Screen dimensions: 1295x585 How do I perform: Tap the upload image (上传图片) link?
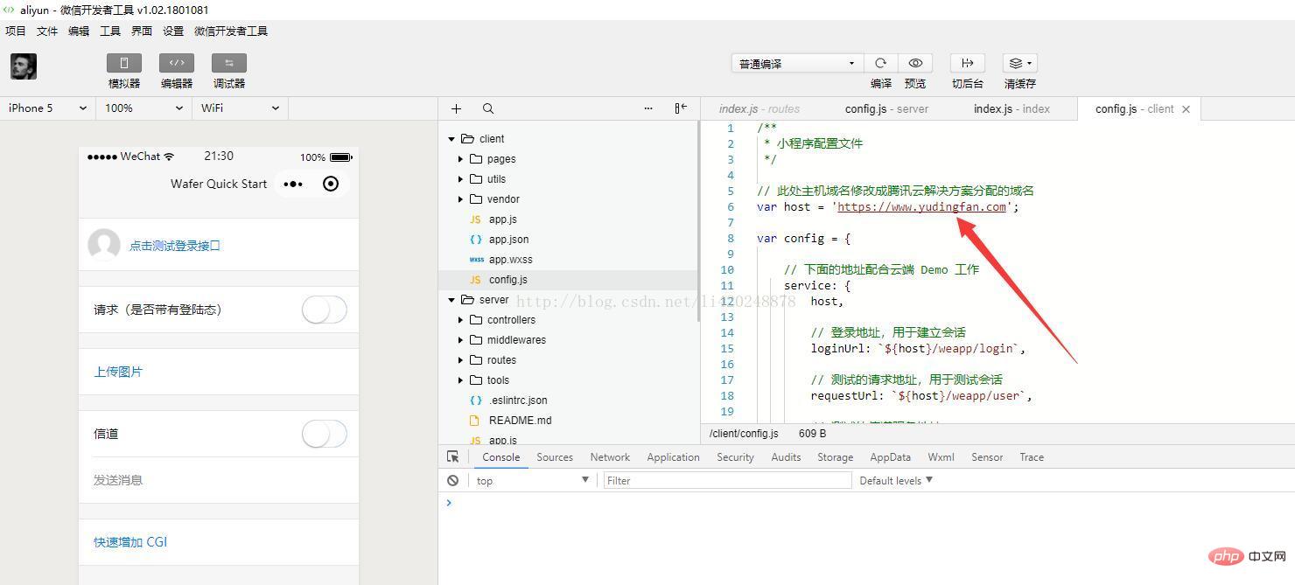[118, 372]
